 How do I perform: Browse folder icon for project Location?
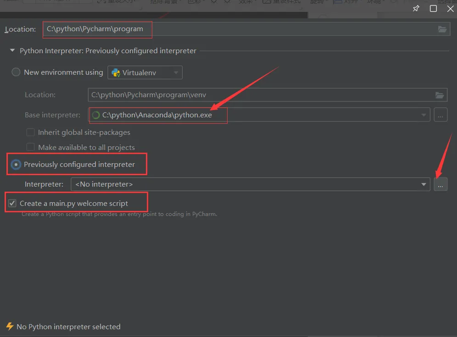(x=442, y=29)
